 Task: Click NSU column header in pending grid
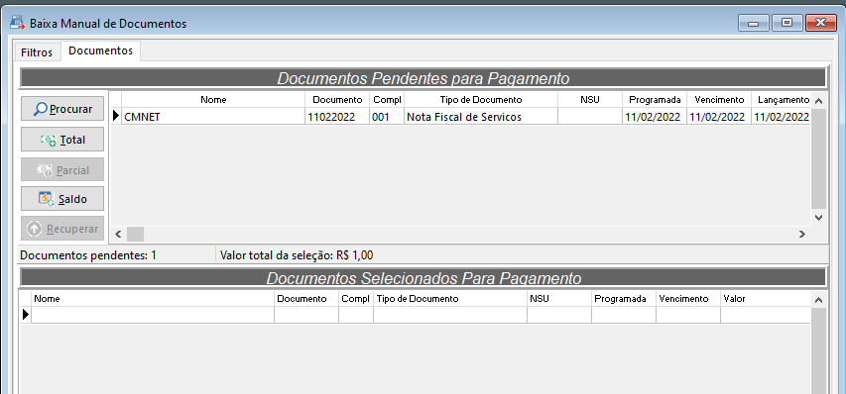(x=590, y=100)
